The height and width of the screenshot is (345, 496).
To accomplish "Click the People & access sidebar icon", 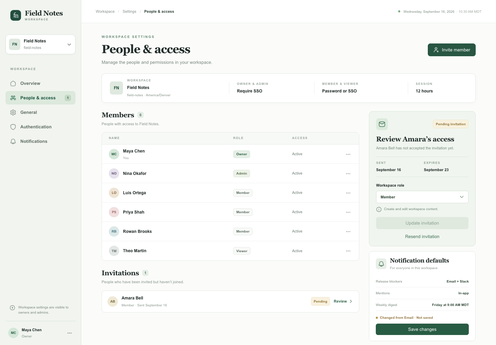I will (x=13, y=98).
